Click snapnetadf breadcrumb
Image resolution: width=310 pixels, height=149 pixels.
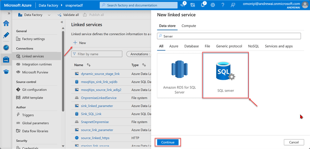click(x=74, y=5)
